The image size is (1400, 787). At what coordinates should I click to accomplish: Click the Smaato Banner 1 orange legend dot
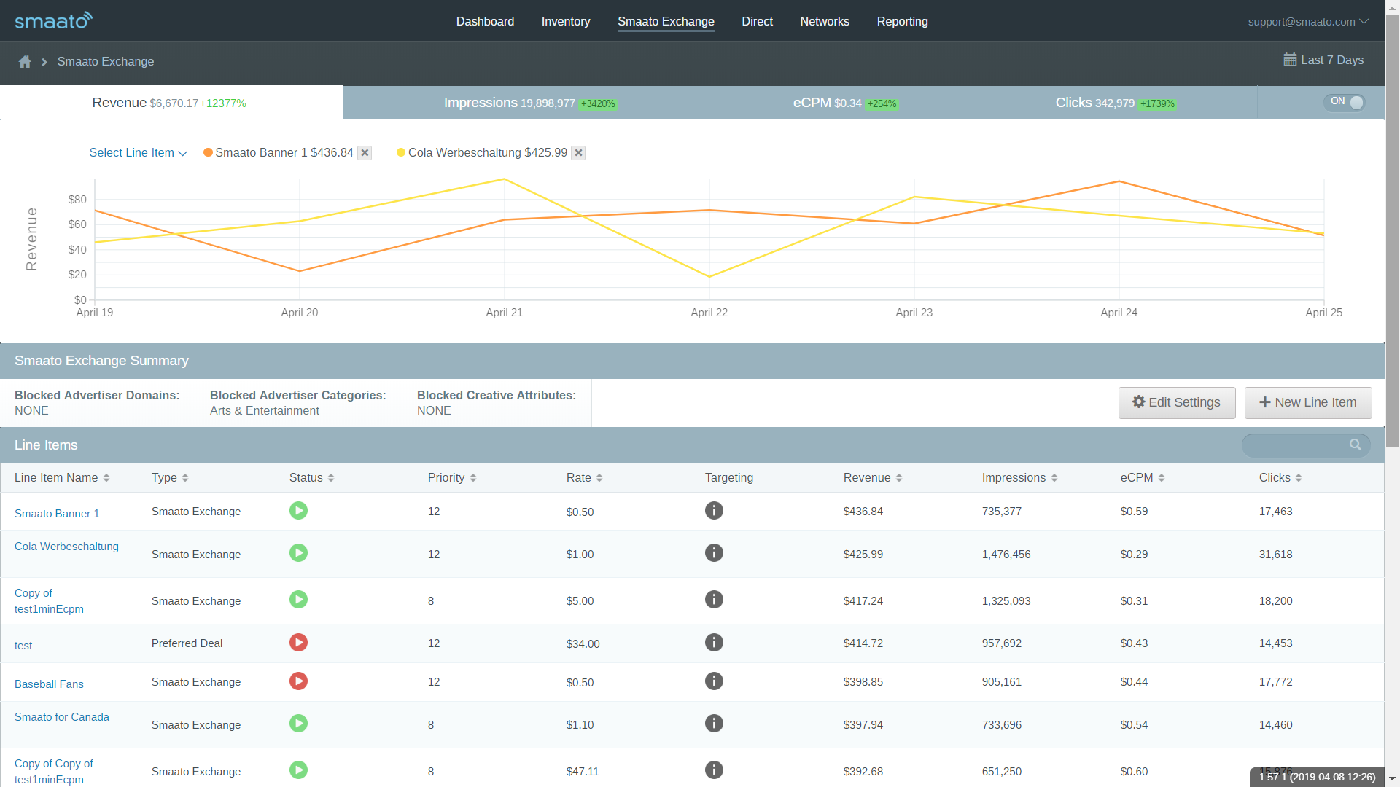point(208,152)
